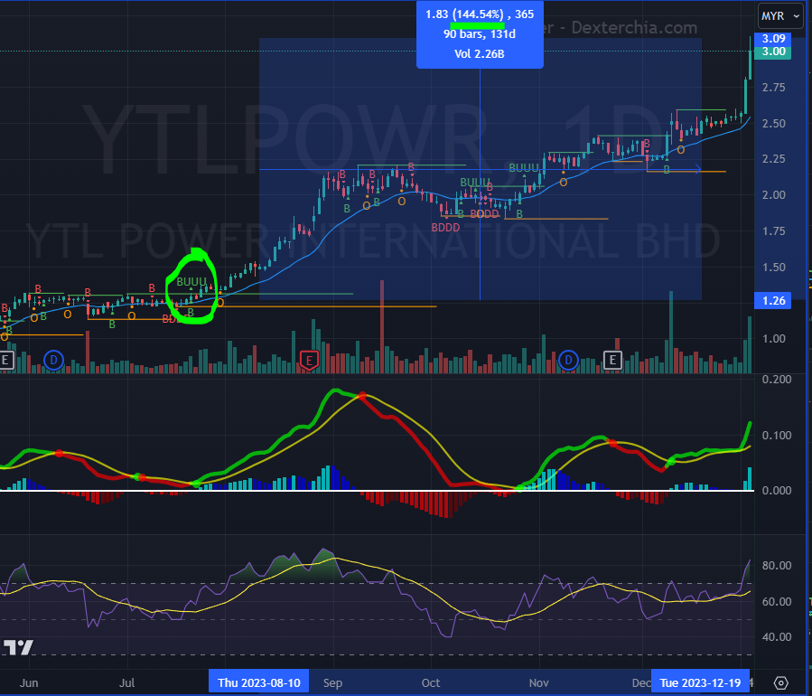Click the Jul label on time axis

point(126,683)
